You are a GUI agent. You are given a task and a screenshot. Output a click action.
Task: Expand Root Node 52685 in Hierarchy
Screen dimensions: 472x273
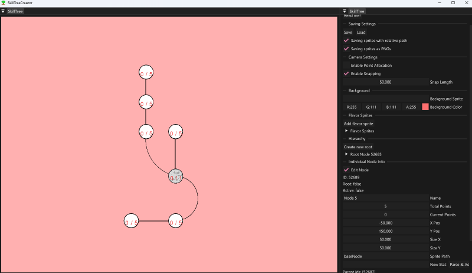[x=346, y=154]
